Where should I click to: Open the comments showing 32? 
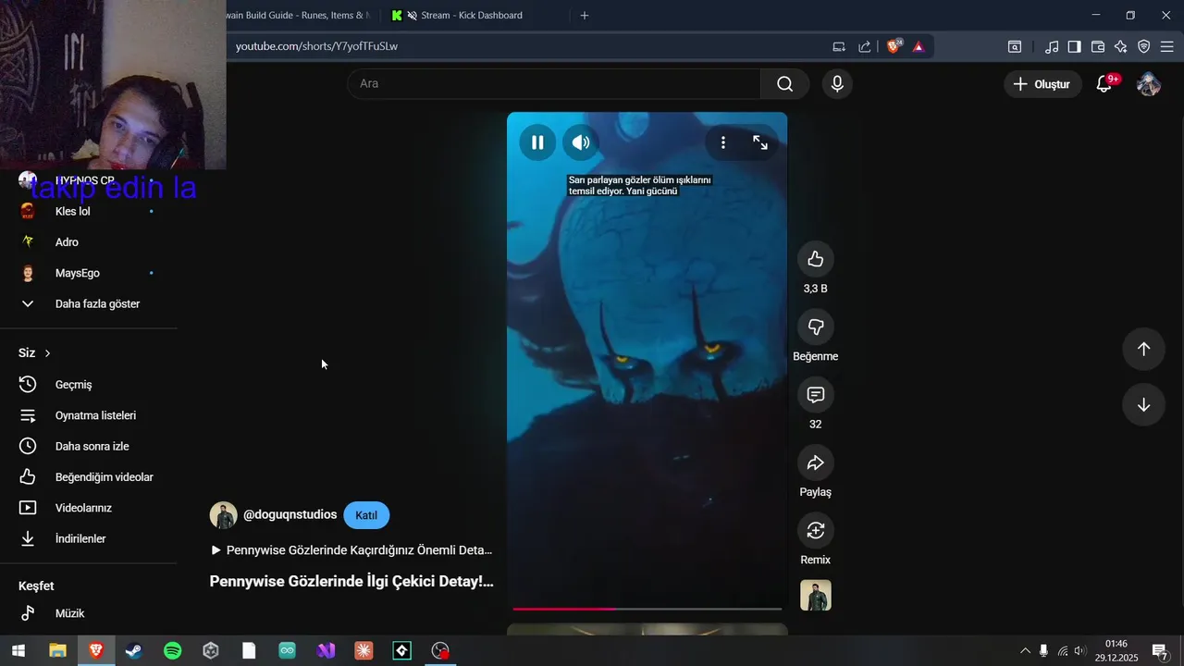coord(816,395)
